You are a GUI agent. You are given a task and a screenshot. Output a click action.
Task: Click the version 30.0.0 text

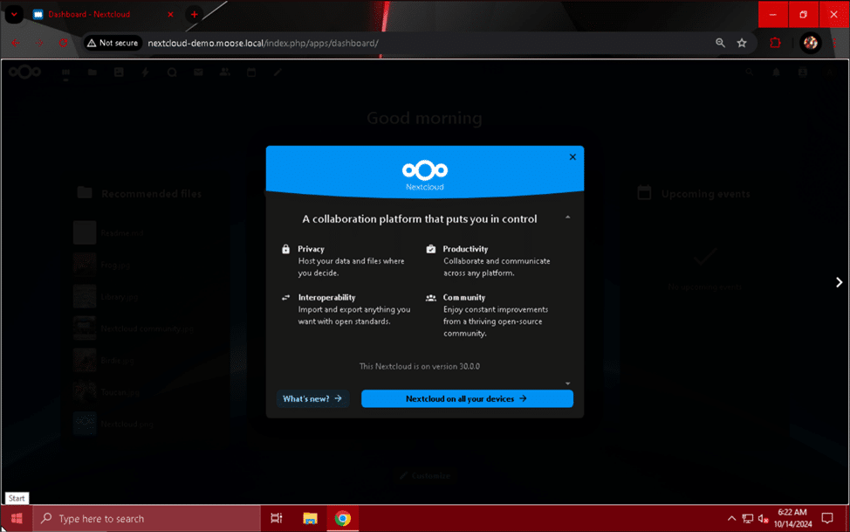click(x=420, y=366)
